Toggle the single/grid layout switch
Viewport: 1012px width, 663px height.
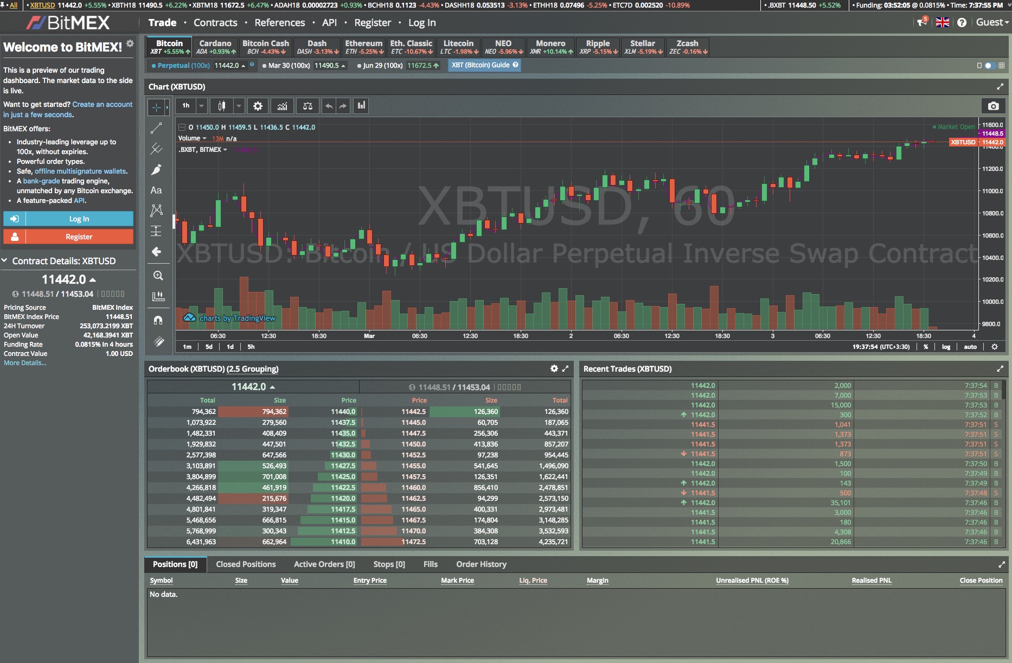(990, 65)
